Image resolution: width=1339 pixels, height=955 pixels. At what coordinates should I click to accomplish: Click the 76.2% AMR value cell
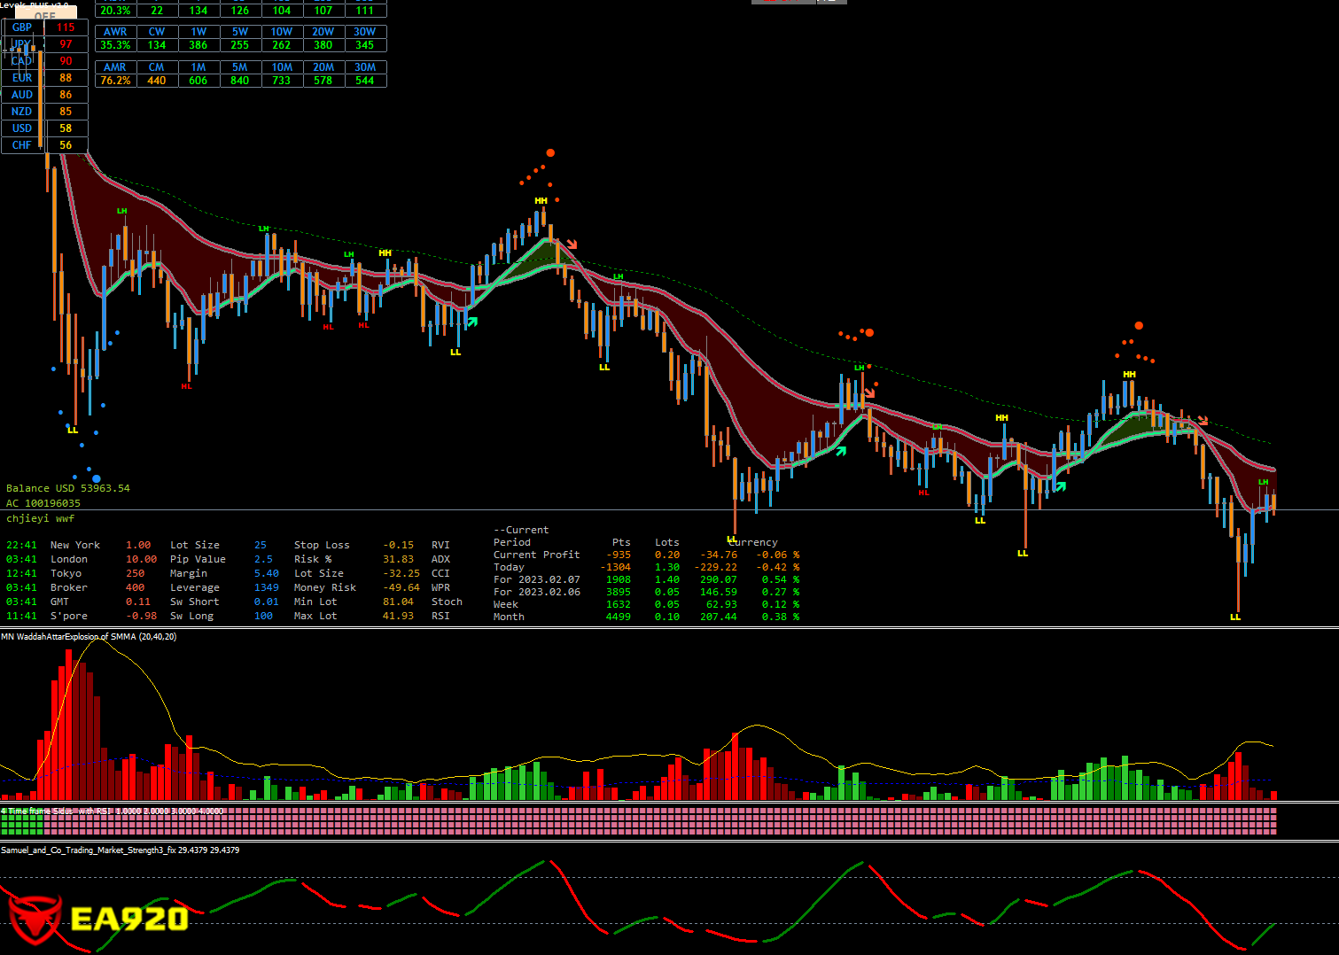point(115,81)
